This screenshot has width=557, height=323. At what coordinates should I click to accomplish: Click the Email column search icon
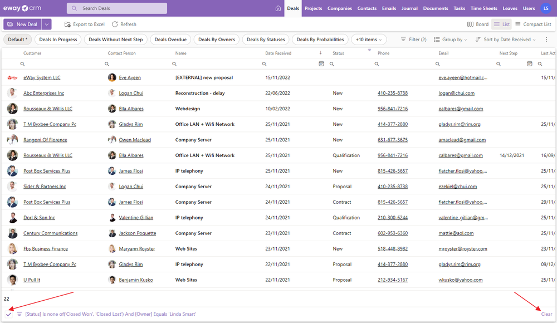438,64
